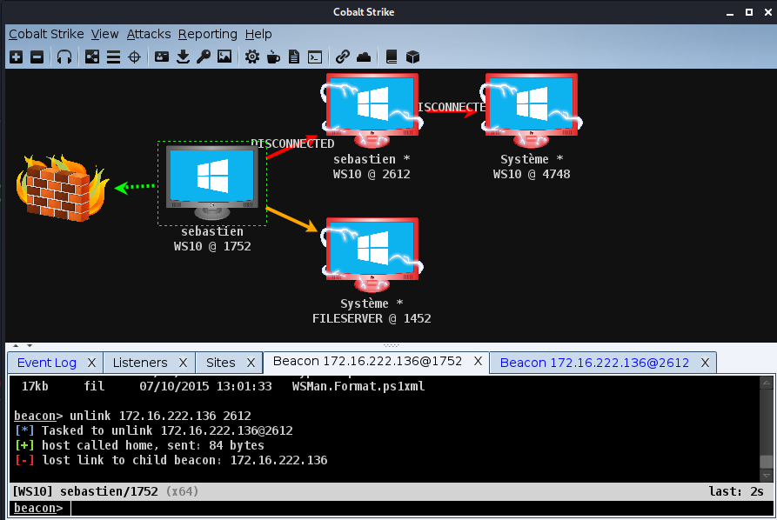
Task: Open credentials with the key icon
Action: (x=204, y=57)
